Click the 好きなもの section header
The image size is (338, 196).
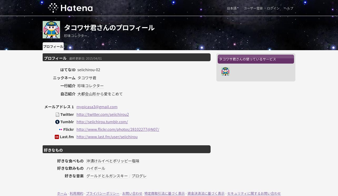click(x=127, y=149)
